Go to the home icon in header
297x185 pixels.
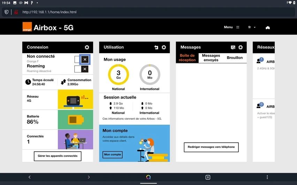click(x=268, y=27)
